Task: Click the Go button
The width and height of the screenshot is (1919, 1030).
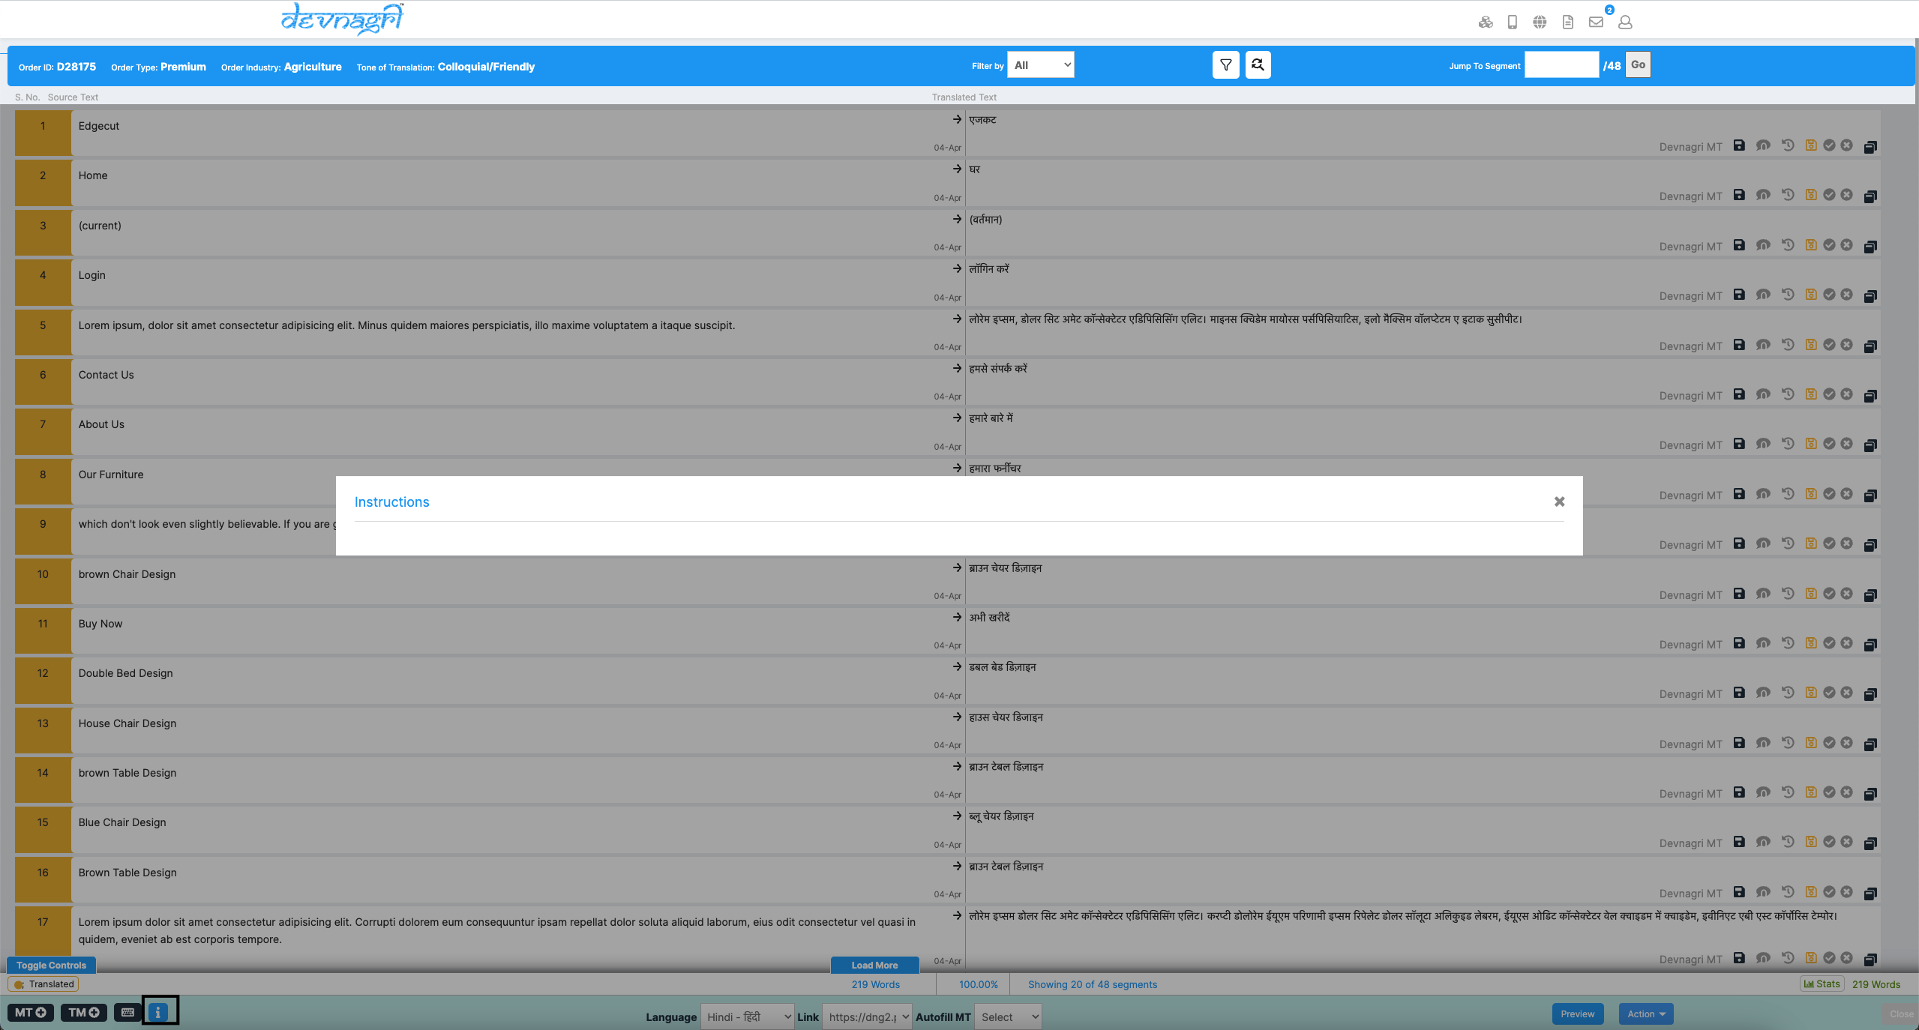Action: [x=1638, y=65]
